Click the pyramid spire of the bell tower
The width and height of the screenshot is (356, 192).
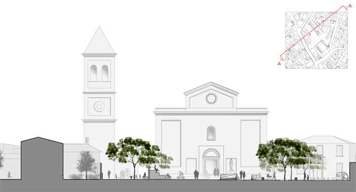pyautogui.click(x=99, y=40)
